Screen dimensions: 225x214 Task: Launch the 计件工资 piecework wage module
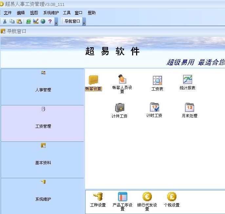coord(119,108)
